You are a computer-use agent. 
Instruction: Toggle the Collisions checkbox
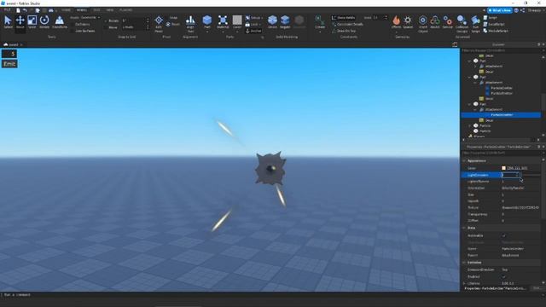click(73, 25)
